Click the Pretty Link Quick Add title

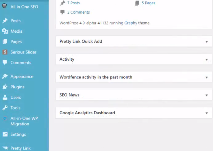tap(81, 41)
